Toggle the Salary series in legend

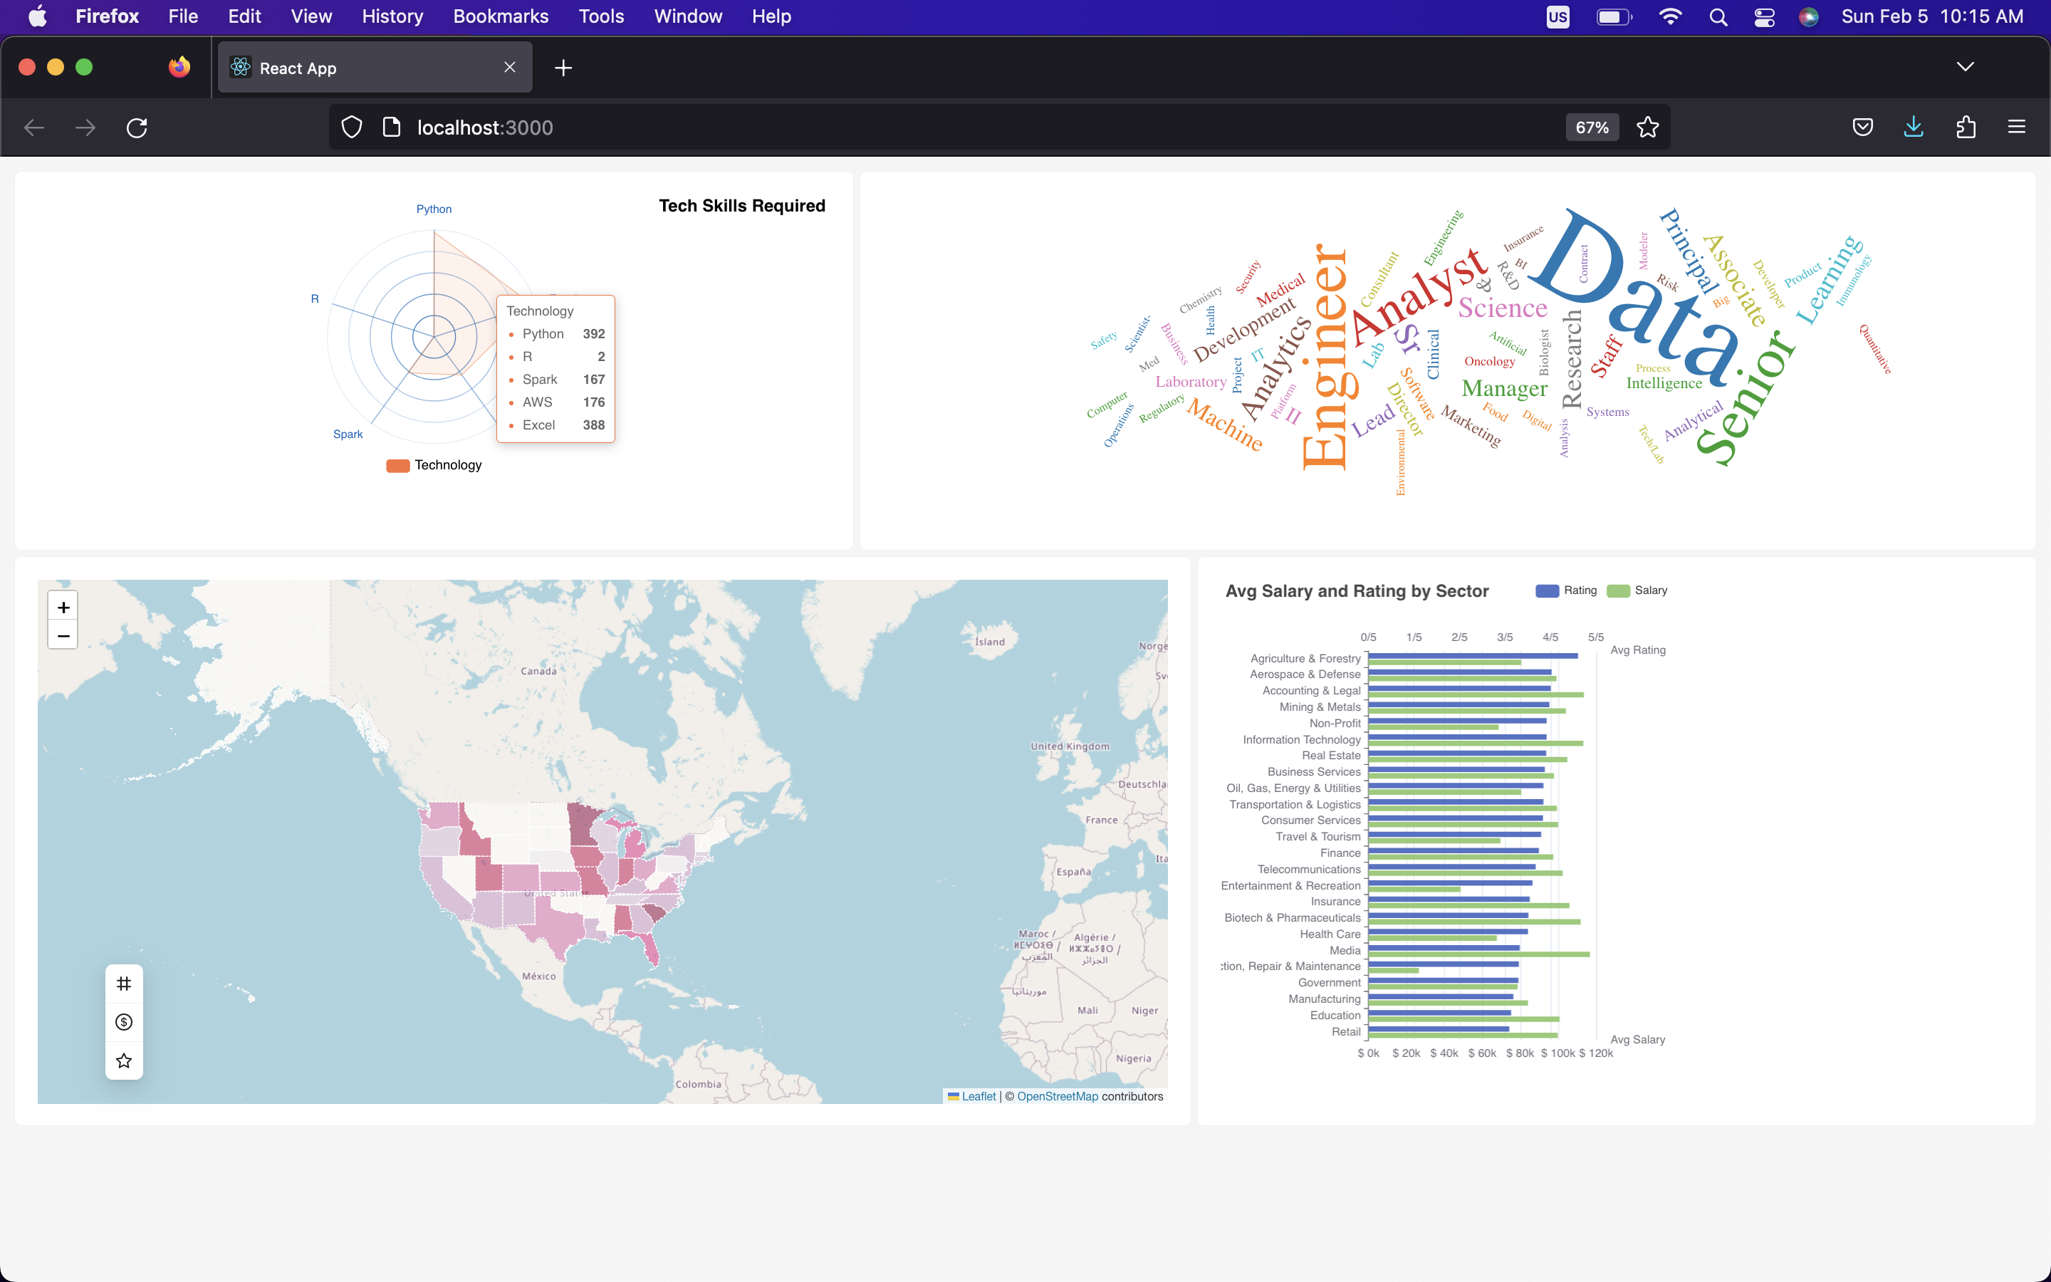coord(1637,590)
